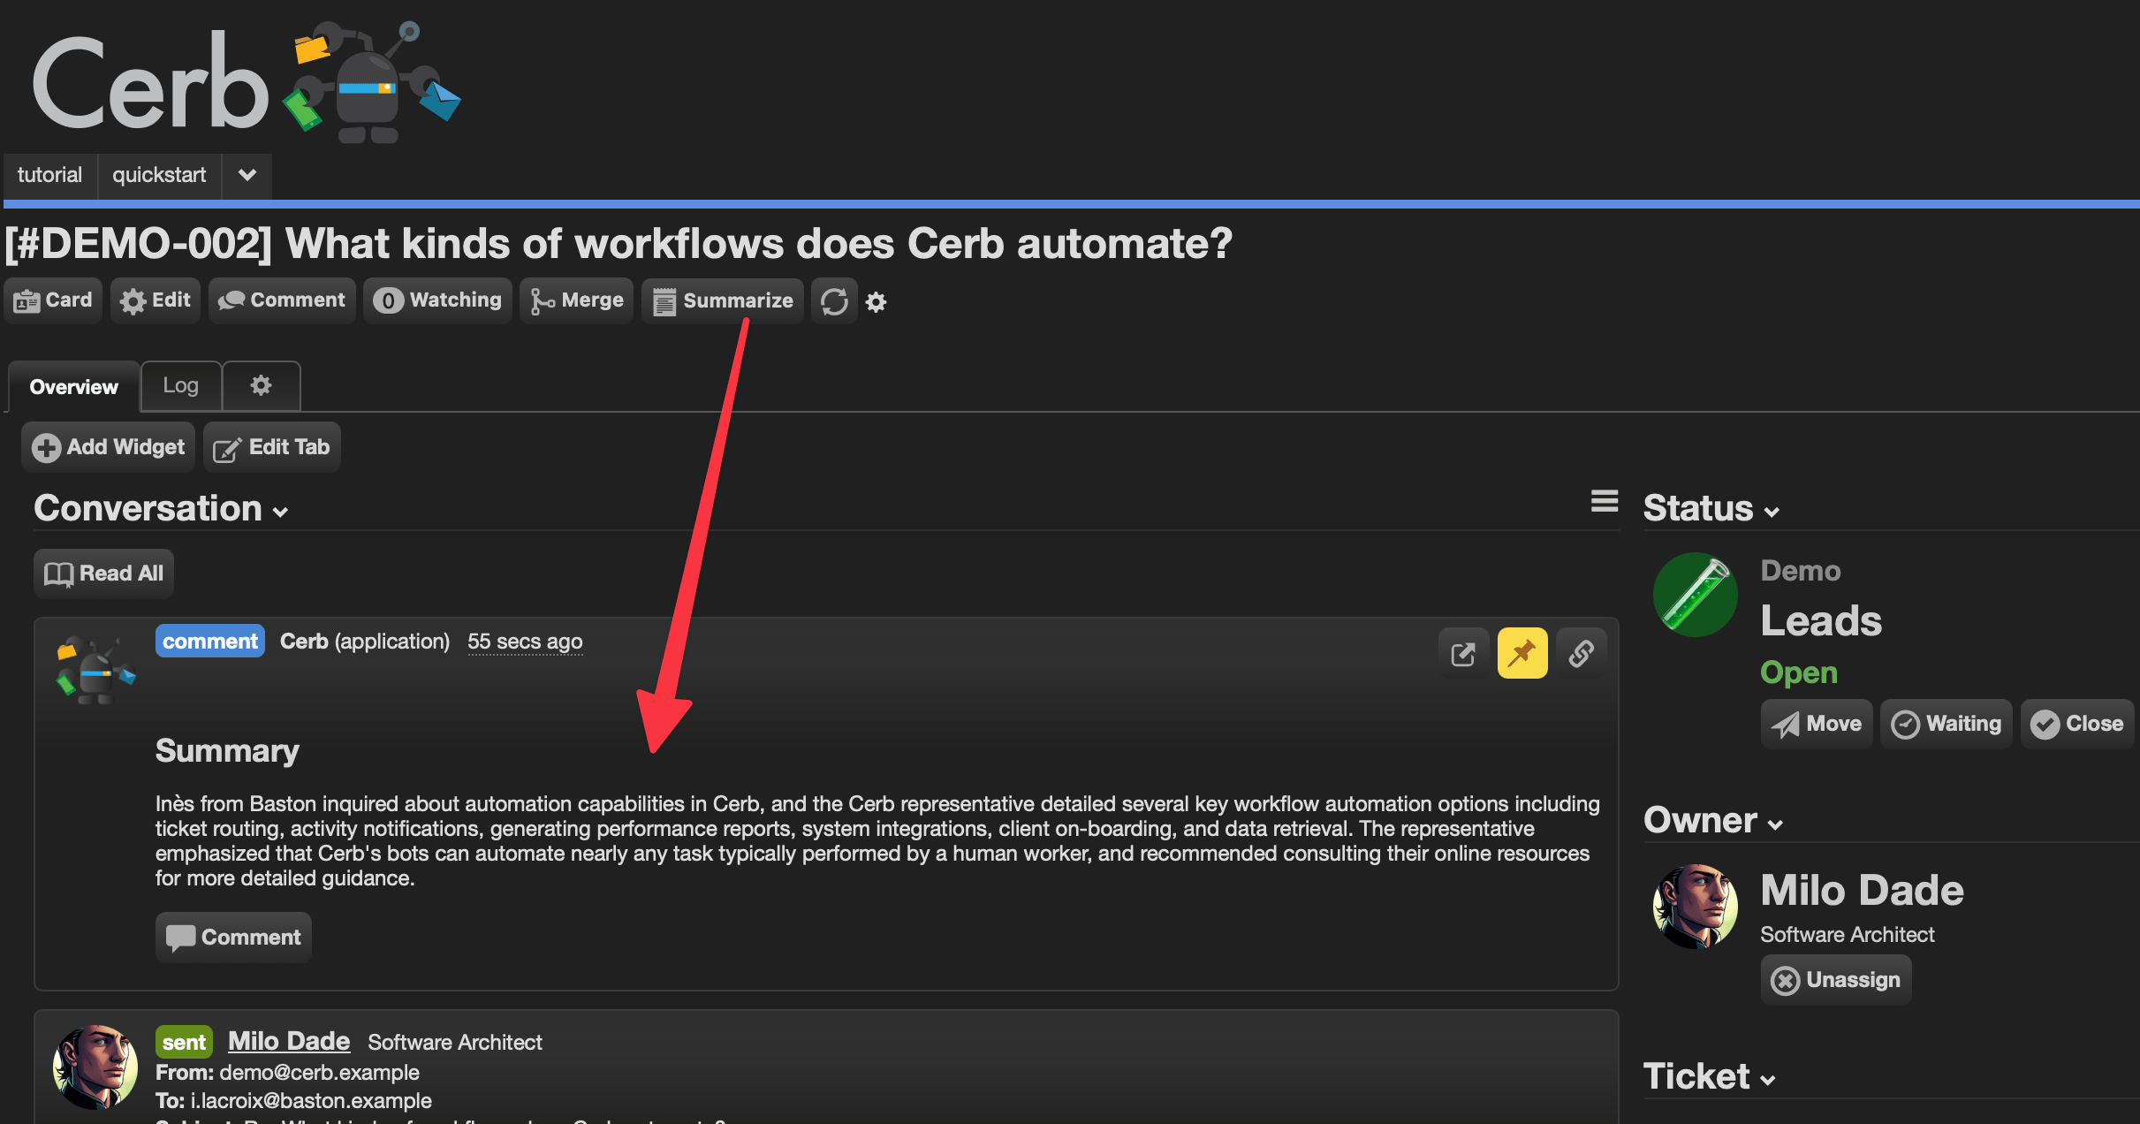Click Read All button
2140x1124 pixels.
click(x=103, y=573)
